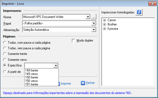Expand the Kyocera printer node
Screen dimensions: 158x98
click(104, 29)
